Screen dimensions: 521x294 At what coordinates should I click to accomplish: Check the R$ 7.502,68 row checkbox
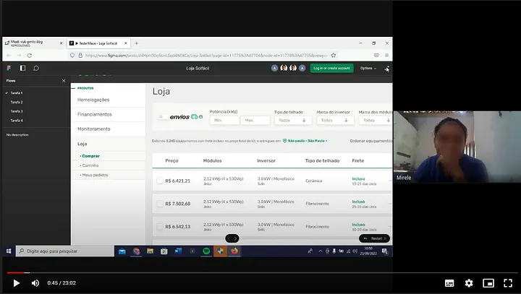tap(160, 204)
